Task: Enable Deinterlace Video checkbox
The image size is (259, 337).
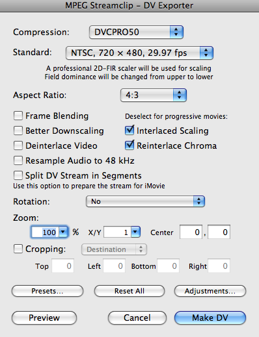Action: pos(18,145)
